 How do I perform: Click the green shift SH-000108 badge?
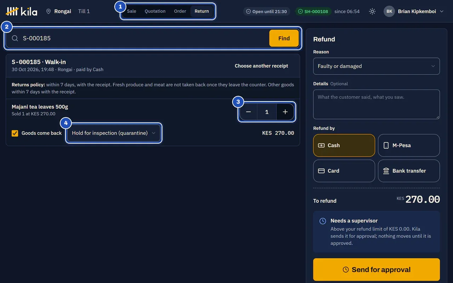[313, 11]
